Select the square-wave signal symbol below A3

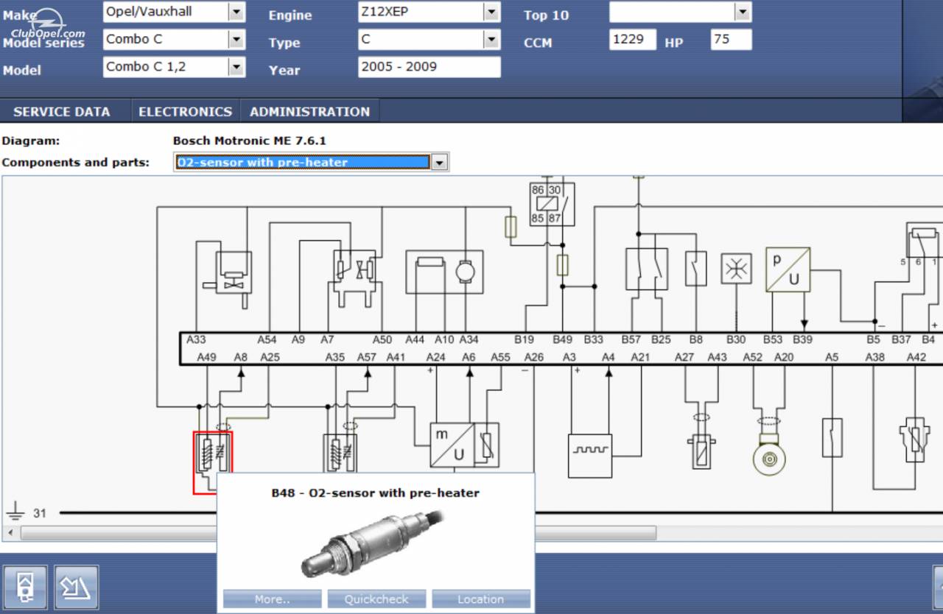coord(590,456)
